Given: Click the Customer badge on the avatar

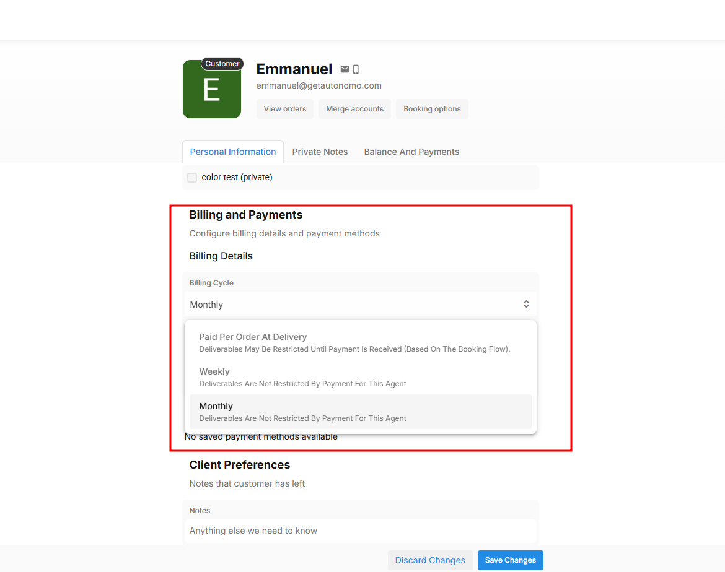Looking at the screenshot, I should (222, 64).
